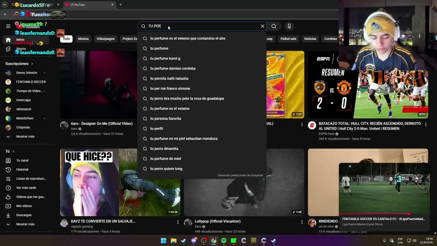This screenshot has height=246, width=437.
Task: Open FENTANILO SOCCER subscription channel
Action: click(26, 82)
